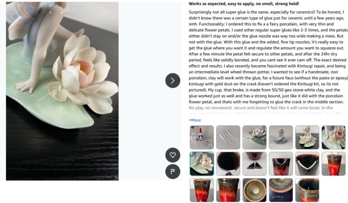This screenshot has height=203, width=348.
Task: Select fine tip nozzles thumbnail
Action: 228,137
